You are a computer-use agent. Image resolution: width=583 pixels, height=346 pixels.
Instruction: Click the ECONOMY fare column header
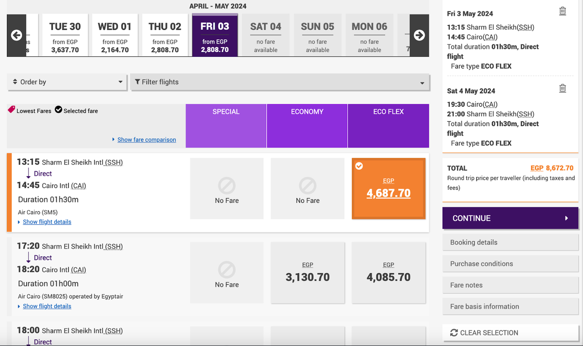point(307,126)
